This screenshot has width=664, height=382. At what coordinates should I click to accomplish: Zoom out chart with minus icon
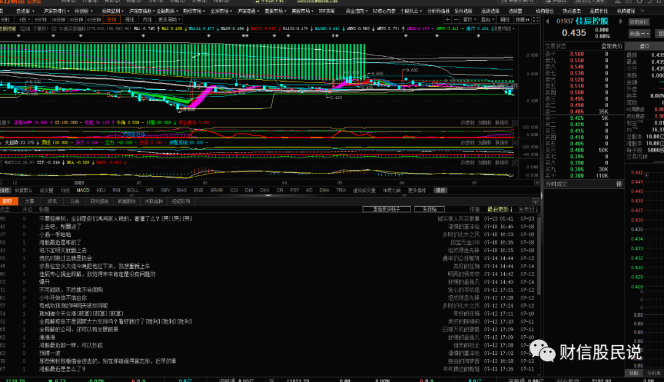coord(456,20)
